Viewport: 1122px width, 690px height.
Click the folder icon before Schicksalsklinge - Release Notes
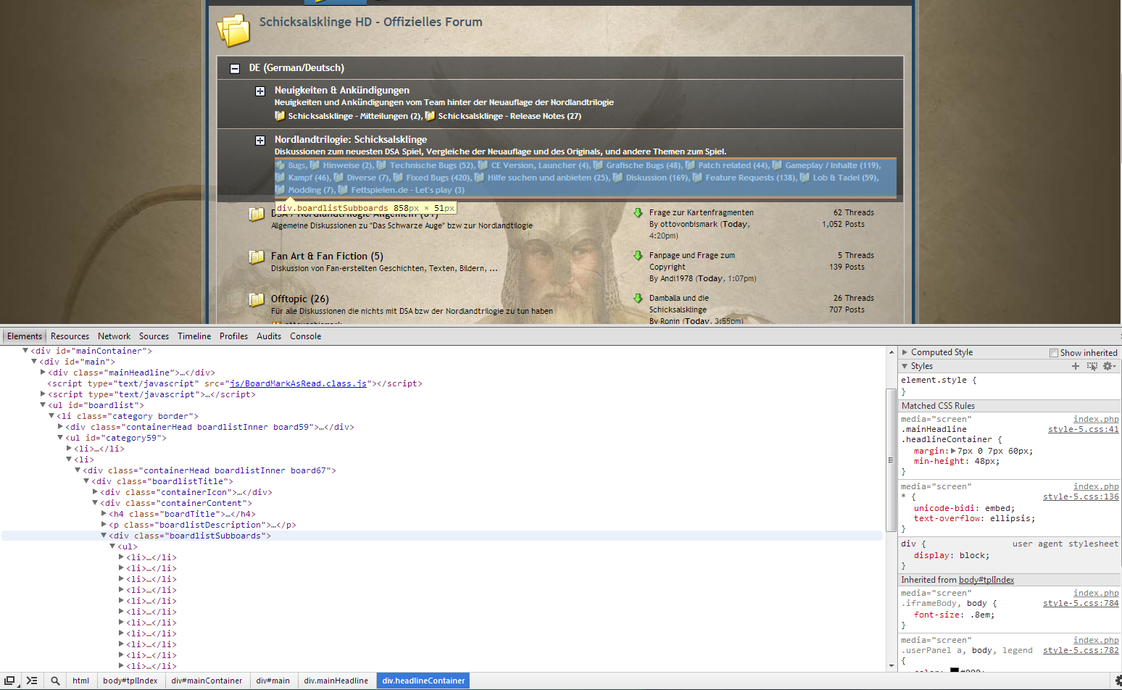[x=430, y=116]
